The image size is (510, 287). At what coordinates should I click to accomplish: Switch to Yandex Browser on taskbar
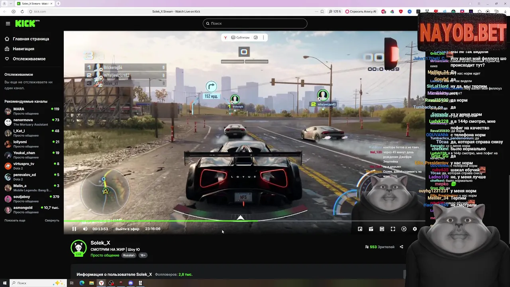click(x=101, y=283)
